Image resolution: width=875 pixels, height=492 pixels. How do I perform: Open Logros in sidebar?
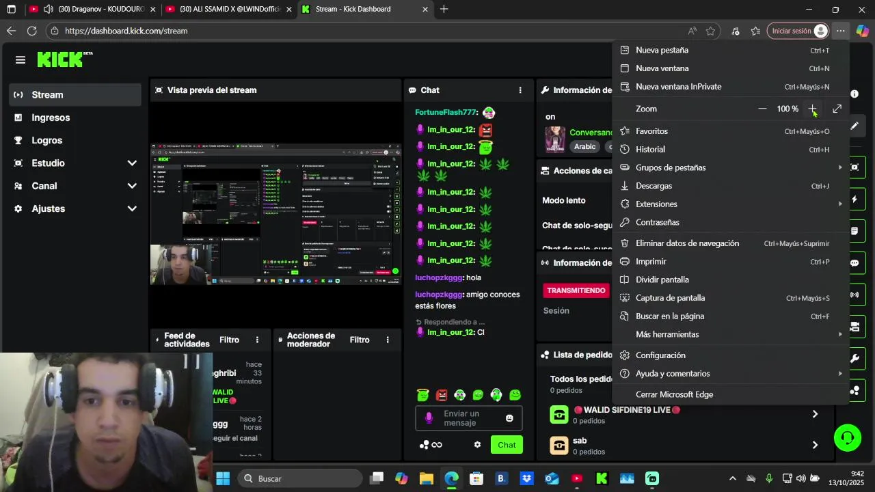pos(75,140)
